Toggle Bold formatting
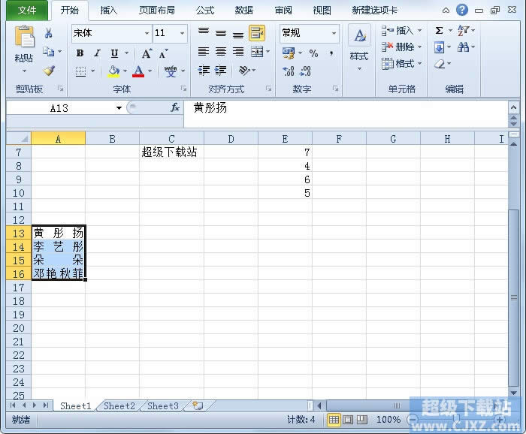 coord(80,53)
